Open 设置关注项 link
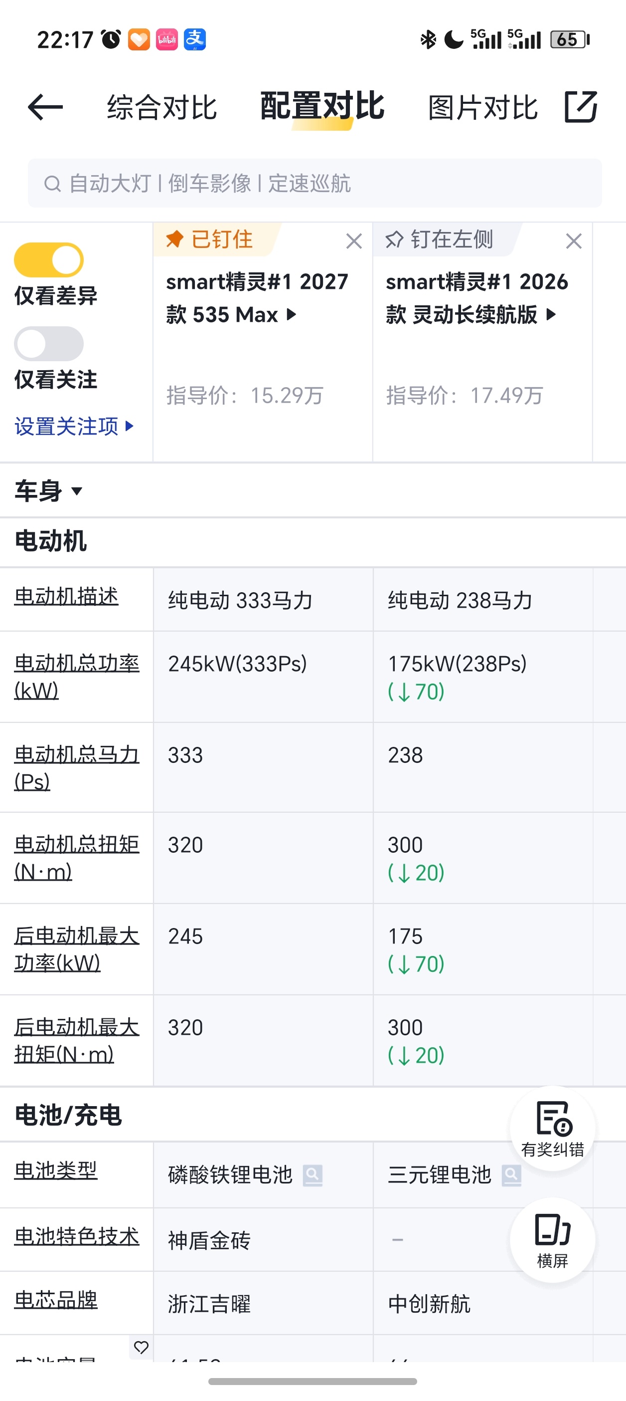The width and height of the screenshot is (626, 1401). (74, 427)
